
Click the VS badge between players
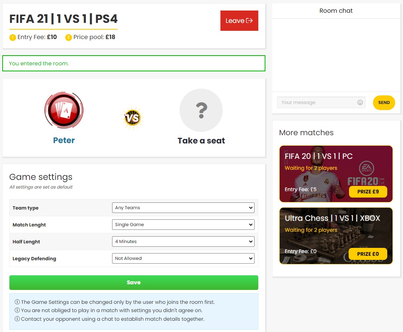pos(133,118)
